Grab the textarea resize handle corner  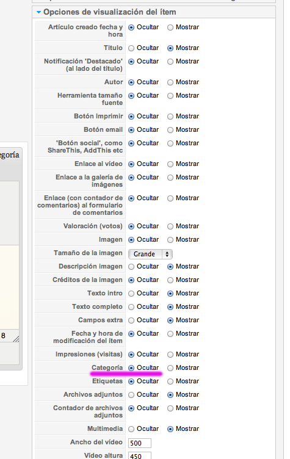pyautogui.click(x=16, y=339)
